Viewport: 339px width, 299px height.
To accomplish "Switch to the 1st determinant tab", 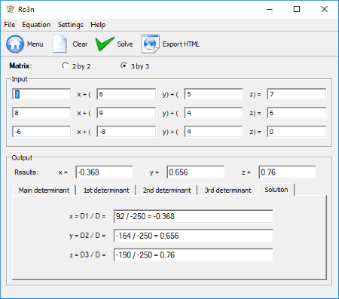I will point(106,191).
